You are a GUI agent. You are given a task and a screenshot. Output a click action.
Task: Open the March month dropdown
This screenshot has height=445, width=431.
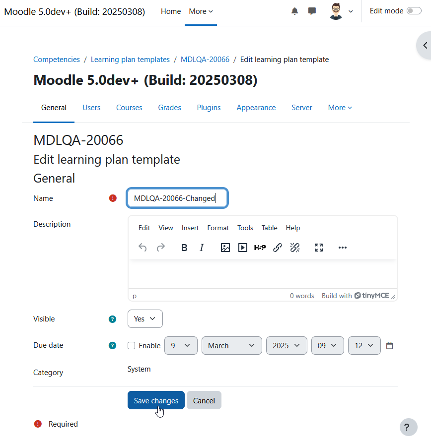click(231, 345)
